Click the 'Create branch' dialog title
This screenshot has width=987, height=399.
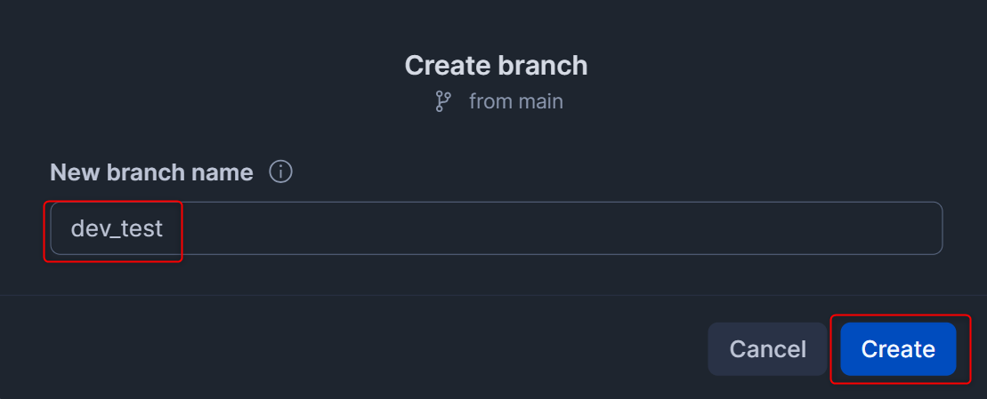(496, 65)
